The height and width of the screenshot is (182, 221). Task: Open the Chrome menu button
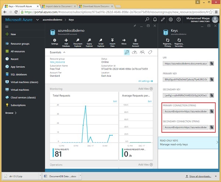click(216, 12)
